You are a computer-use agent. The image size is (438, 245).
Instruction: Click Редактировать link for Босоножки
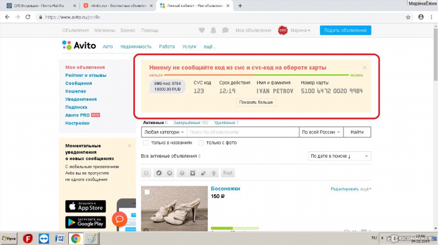point(345,189)
